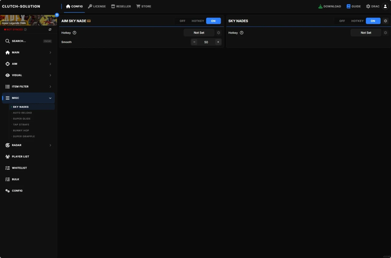Turn OFF the AIM SKY NADE feature
The height and width of the screenshot is (258, 391).
click(x=182, y=21)
